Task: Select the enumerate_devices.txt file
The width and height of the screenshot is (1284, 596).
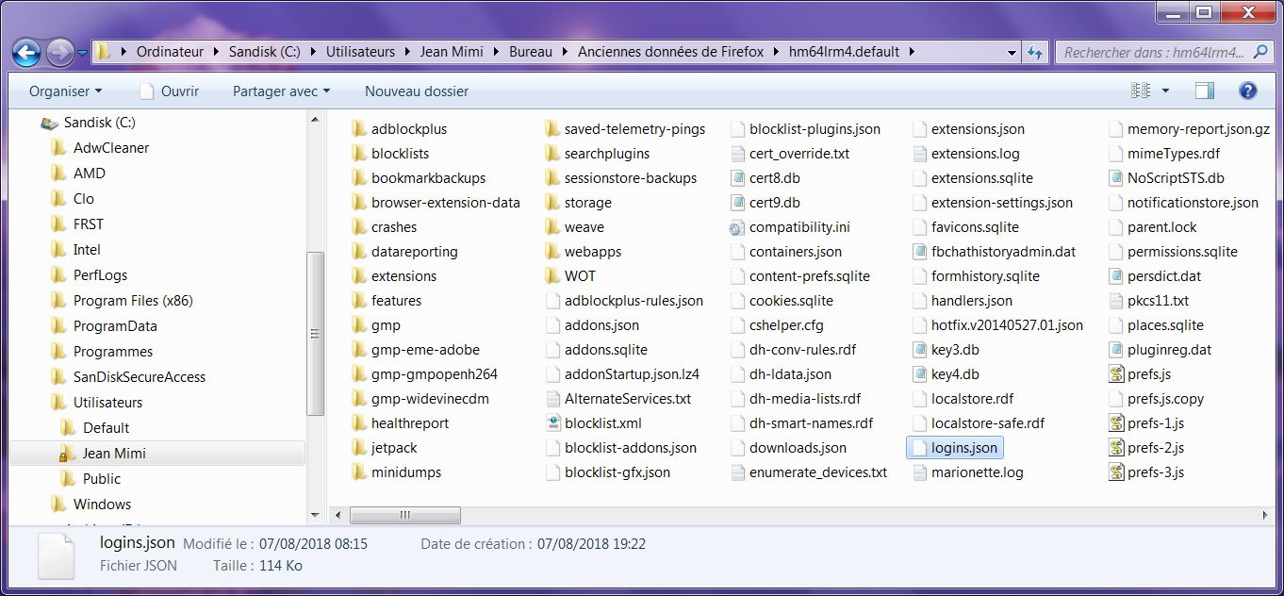Action: (x=809, y=472)
